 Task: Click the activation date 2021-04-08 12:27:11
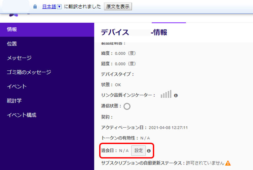pyautogui.click(x=168, y=128)
